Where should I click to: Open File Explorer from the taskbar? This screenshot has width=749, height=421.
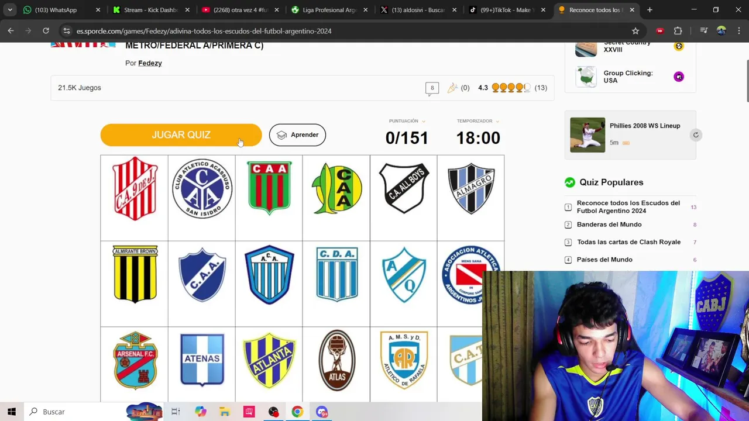click(225, 412)
